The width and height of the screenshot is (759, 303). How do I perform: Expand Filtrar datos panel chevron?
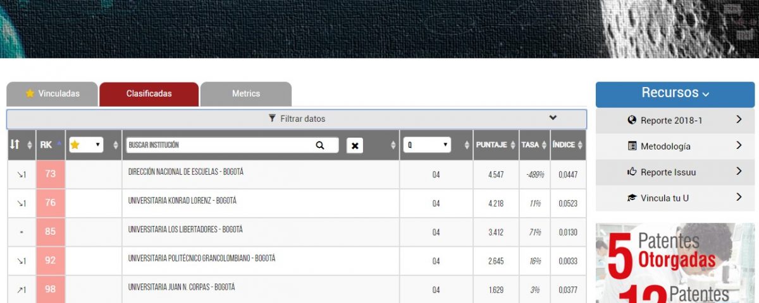553,118
